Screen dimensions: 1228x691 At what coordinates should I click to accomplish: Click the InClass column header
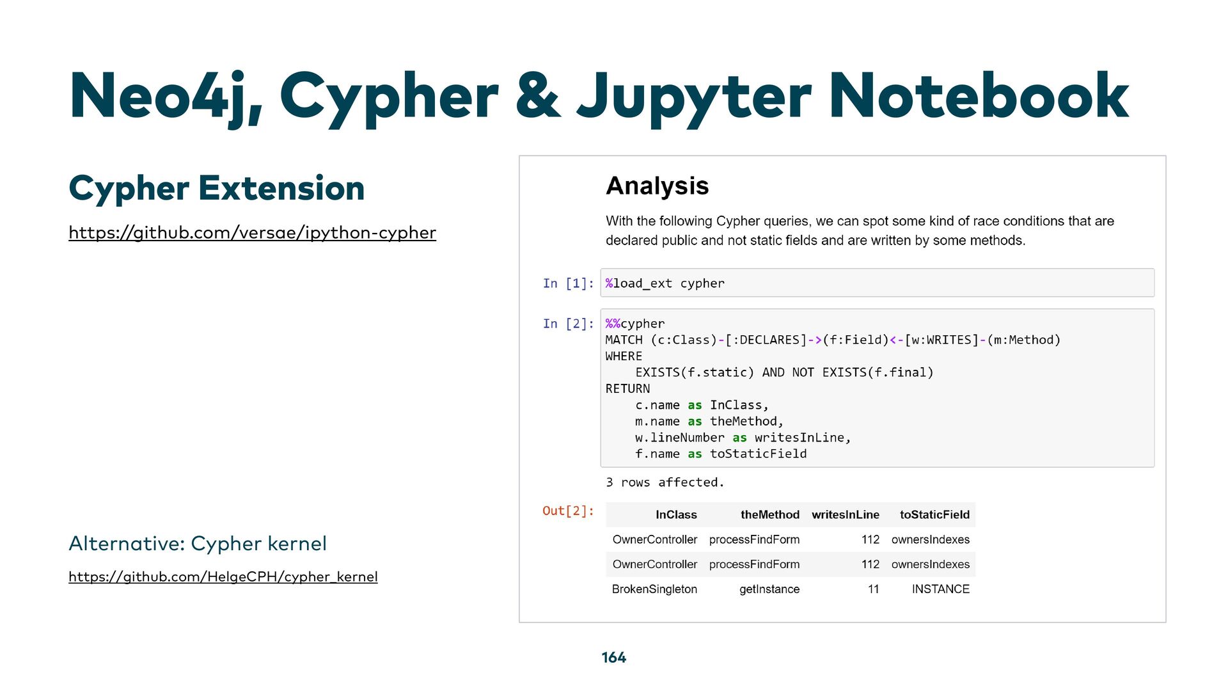click(675, 515)
